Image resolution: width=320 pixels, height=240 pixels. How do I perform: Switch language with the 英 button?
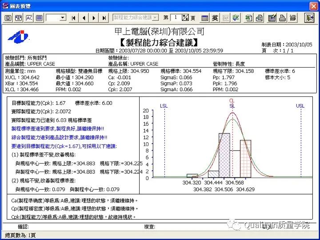(215, 18)
